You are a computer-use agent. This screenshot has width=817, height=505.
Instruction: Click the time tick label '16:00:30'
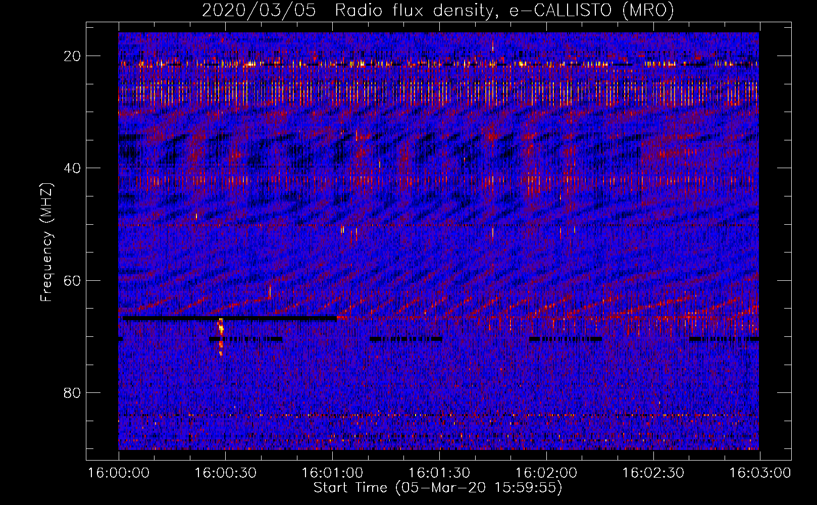coord(226,473)
